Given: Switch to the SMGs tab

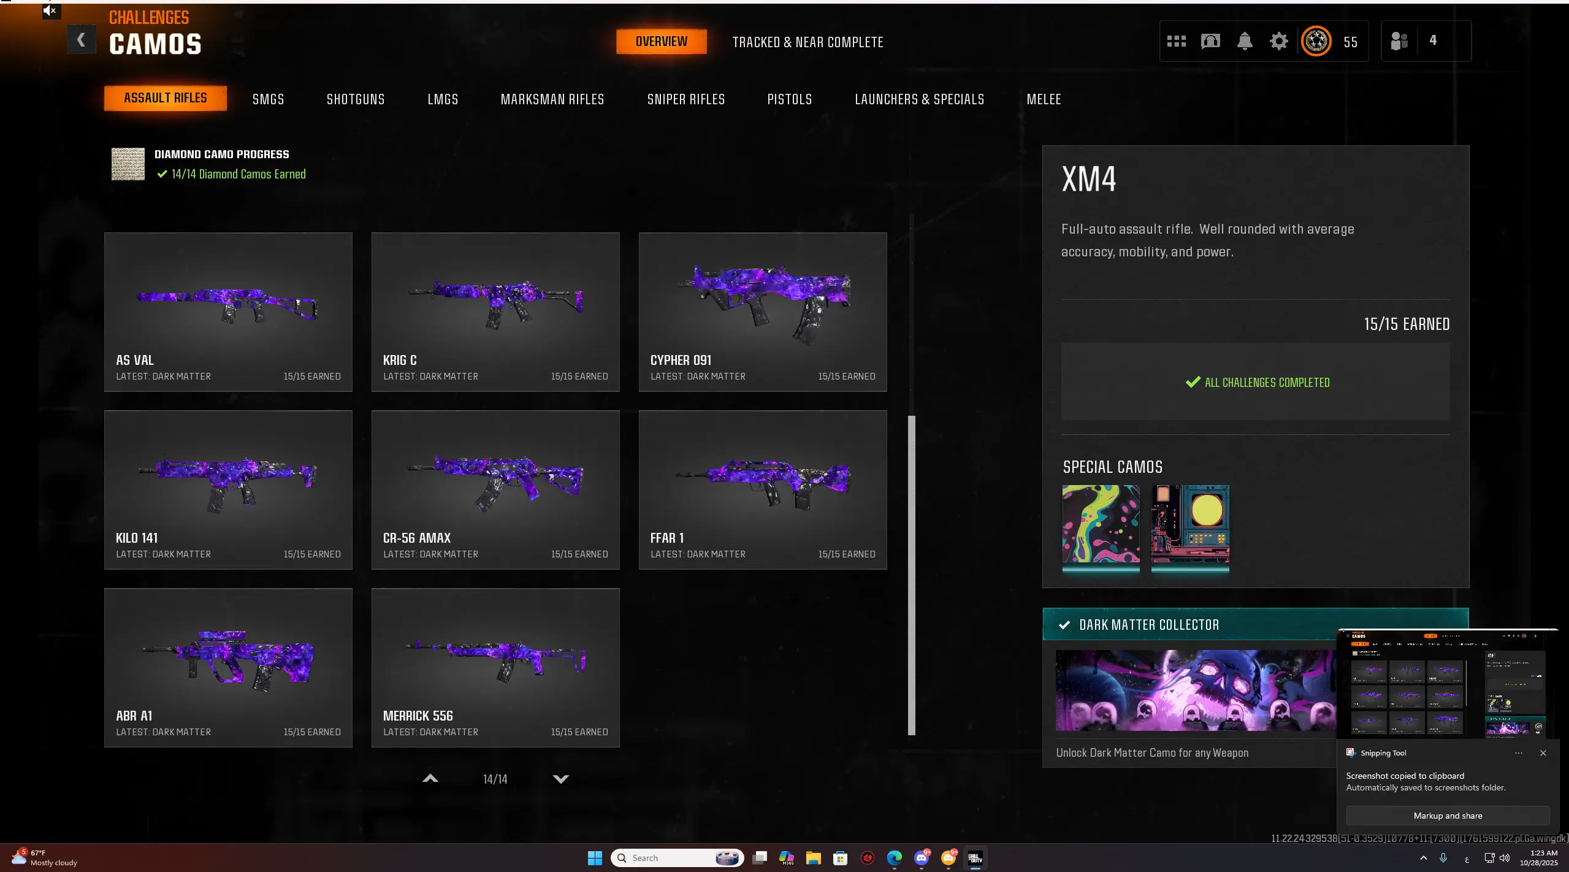Looking at the screenshot, I should click(268, 99).
